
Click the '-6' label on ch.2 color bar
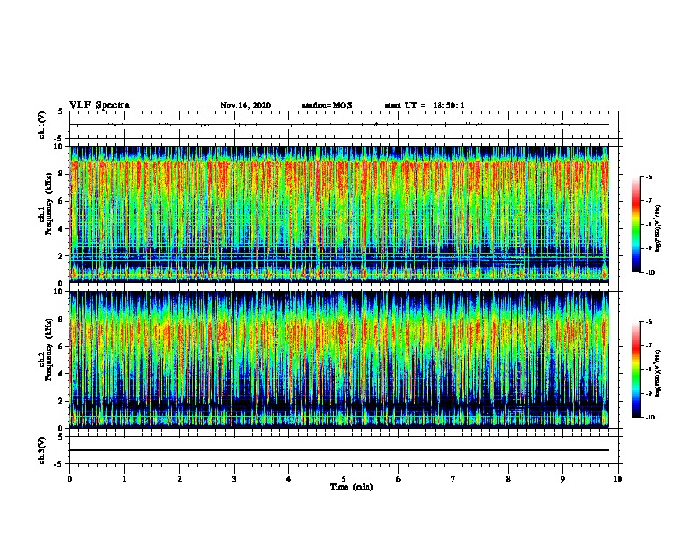click(x=649, y=322)
